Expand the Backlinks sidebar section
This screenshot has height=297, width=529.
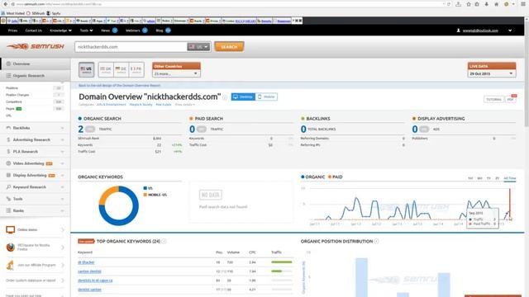63,128
